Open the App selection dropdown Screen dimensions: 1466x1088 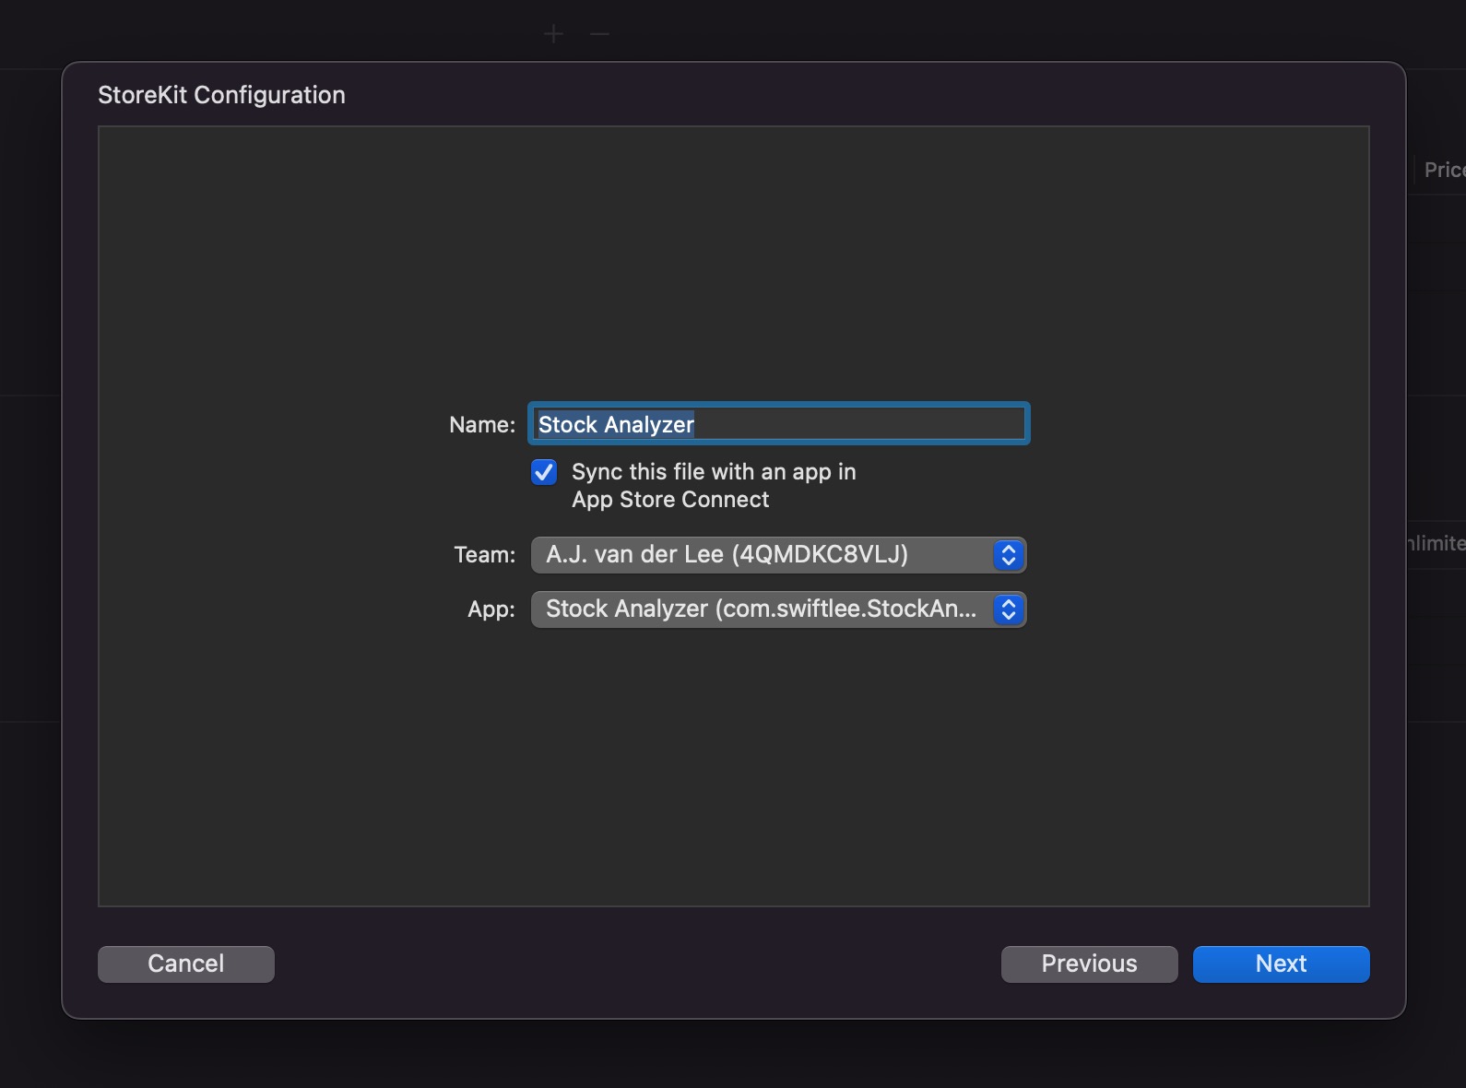pos(779,609)
